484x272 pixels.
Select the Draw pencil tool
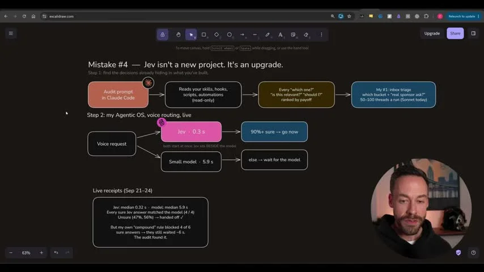point(268,35)
